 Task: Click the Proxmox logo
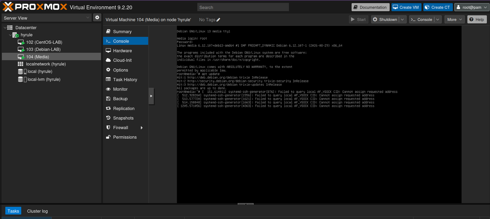point(35,7)
